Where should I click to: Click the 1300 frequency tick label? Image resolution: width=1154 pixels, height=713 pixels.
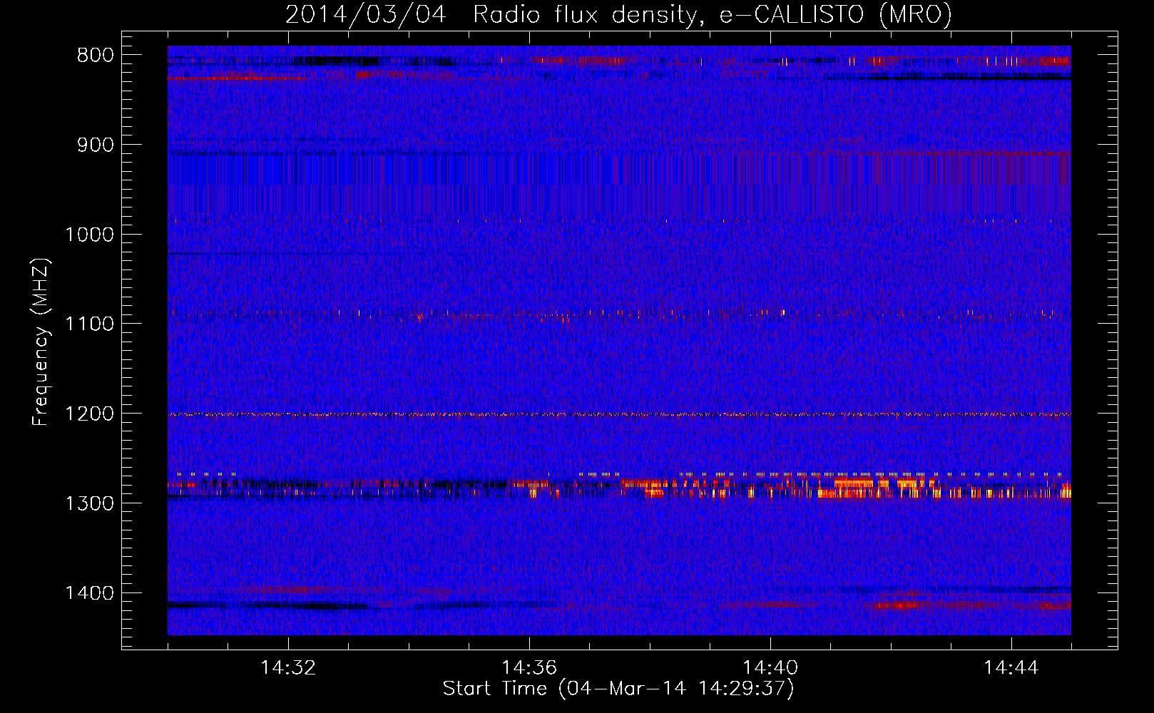point(89,503)
